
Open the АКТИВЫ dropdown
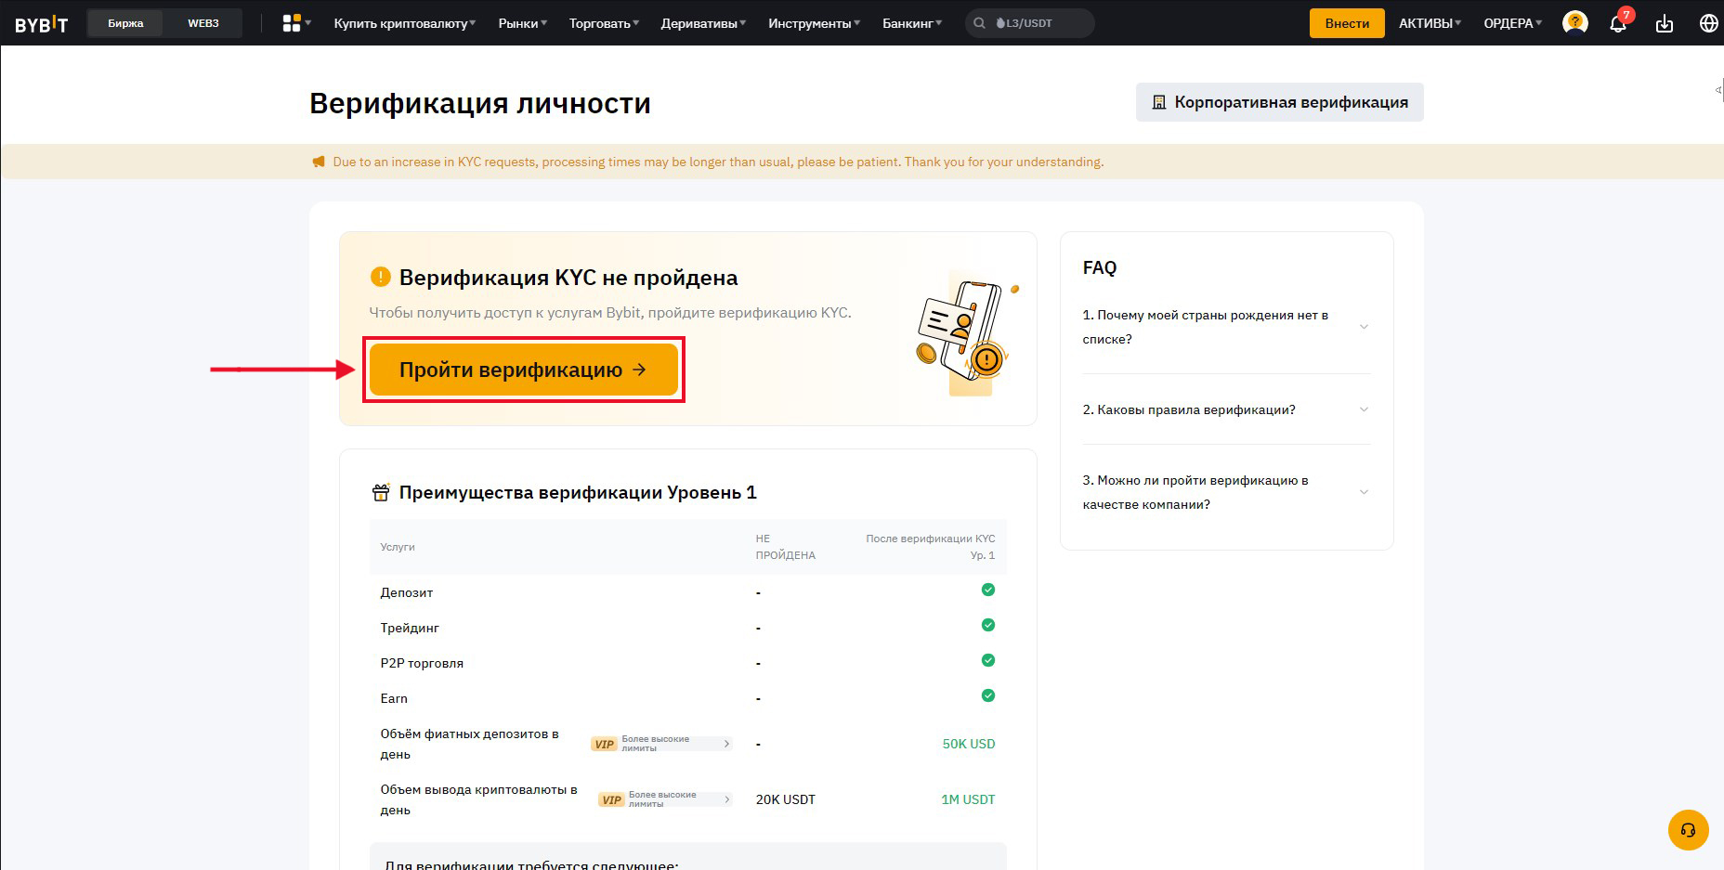coord(1430,23)
